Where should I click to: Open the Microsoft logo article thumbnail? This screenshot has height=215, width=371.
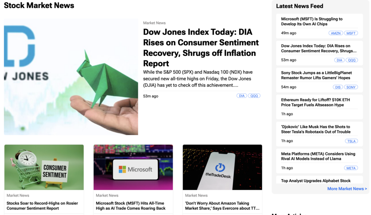tap(133, 167)
